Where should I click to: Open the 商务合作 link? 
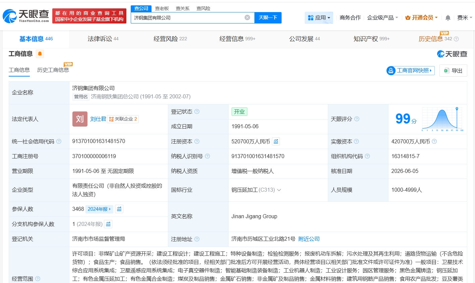point(350,17)
